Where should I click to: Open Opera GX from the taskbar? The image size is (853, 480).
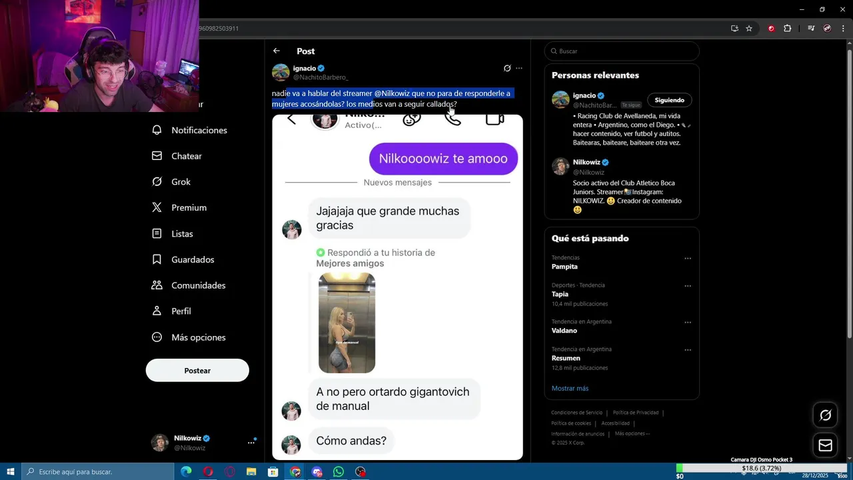[230, 472]
